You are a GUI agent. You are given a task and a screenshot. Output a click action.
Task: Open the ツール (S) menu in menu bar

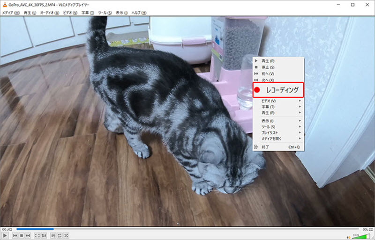coord(105,13)
